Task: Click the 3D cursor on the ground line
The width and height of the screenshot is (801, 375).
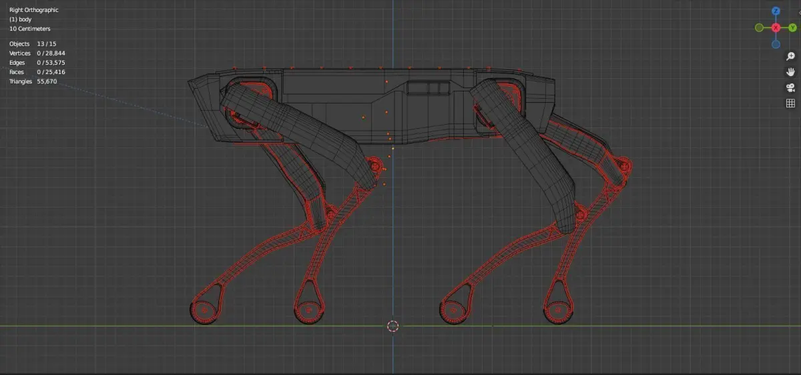Action: point(392,326)
